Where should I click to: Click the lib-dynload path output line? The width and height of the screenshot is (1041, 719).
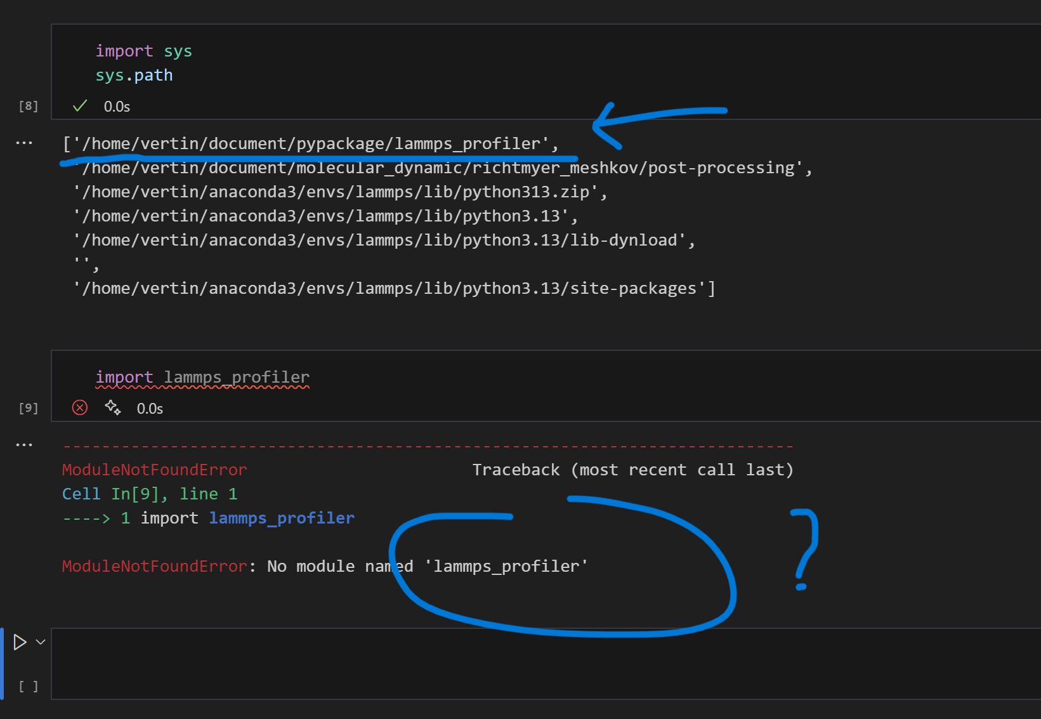click(384, 240)
